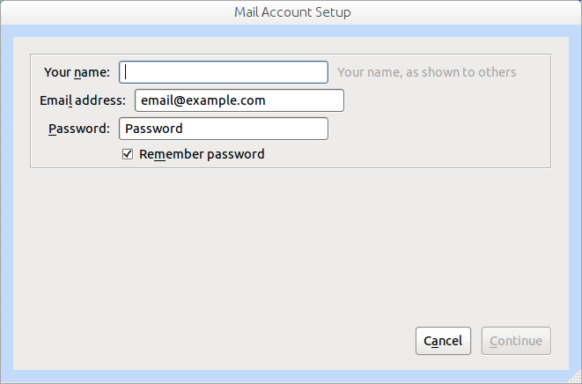582x384 pixels.
Task: Click the email@example.com placeholder text
Action: tap(203, 100)
